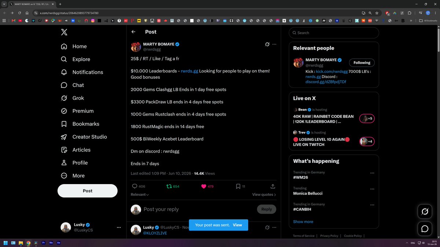Toggle the like heart showing 479

click(204, 186)
